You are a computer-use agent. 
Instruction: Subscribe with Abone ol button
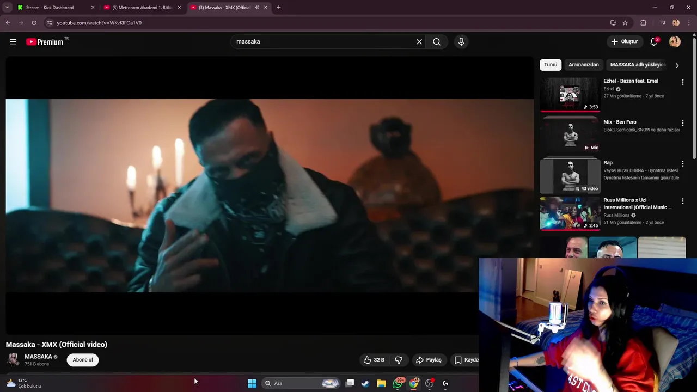tap(83, 360)
